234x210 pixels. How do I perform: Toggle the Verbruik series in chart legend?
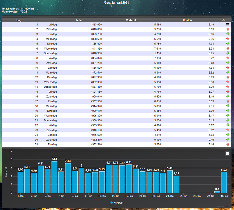click(117, 203)
